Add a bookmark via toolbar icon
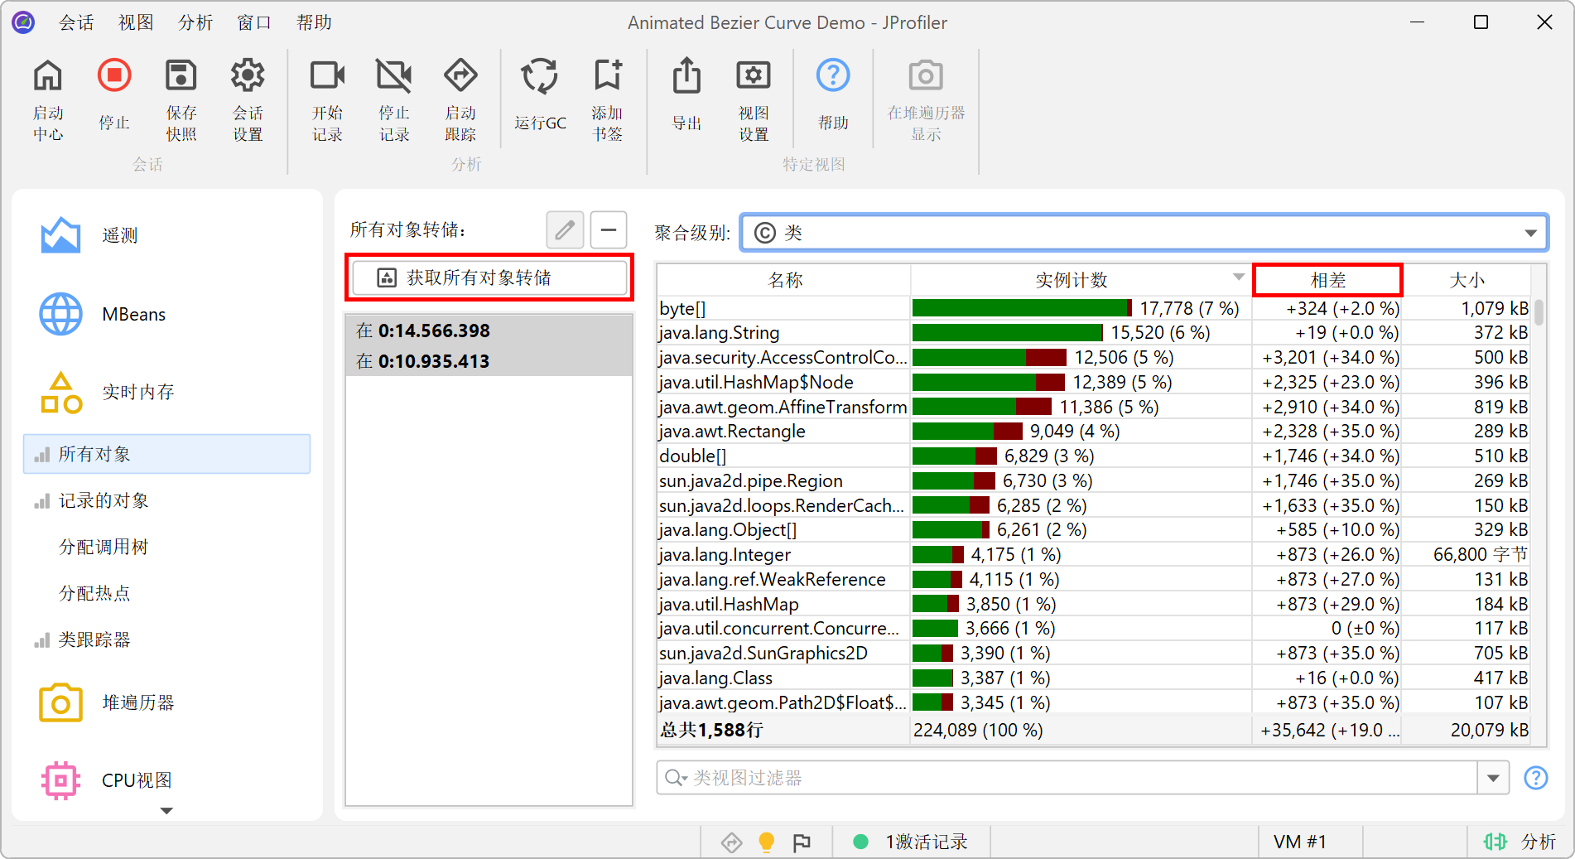The width and height of the screenshot is (1575, 859). [607, 76]
